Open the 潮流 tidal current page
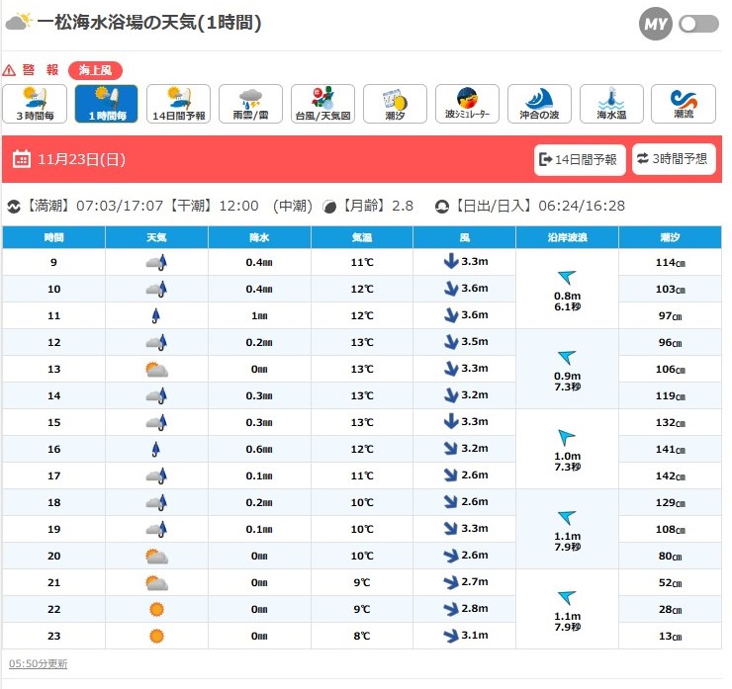The height and width of the screenshot is (689, 732). [x=684, y=104]
